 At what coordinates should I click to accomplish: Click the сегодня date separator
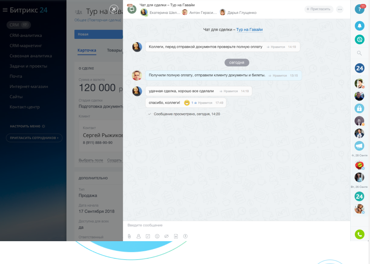237,63
